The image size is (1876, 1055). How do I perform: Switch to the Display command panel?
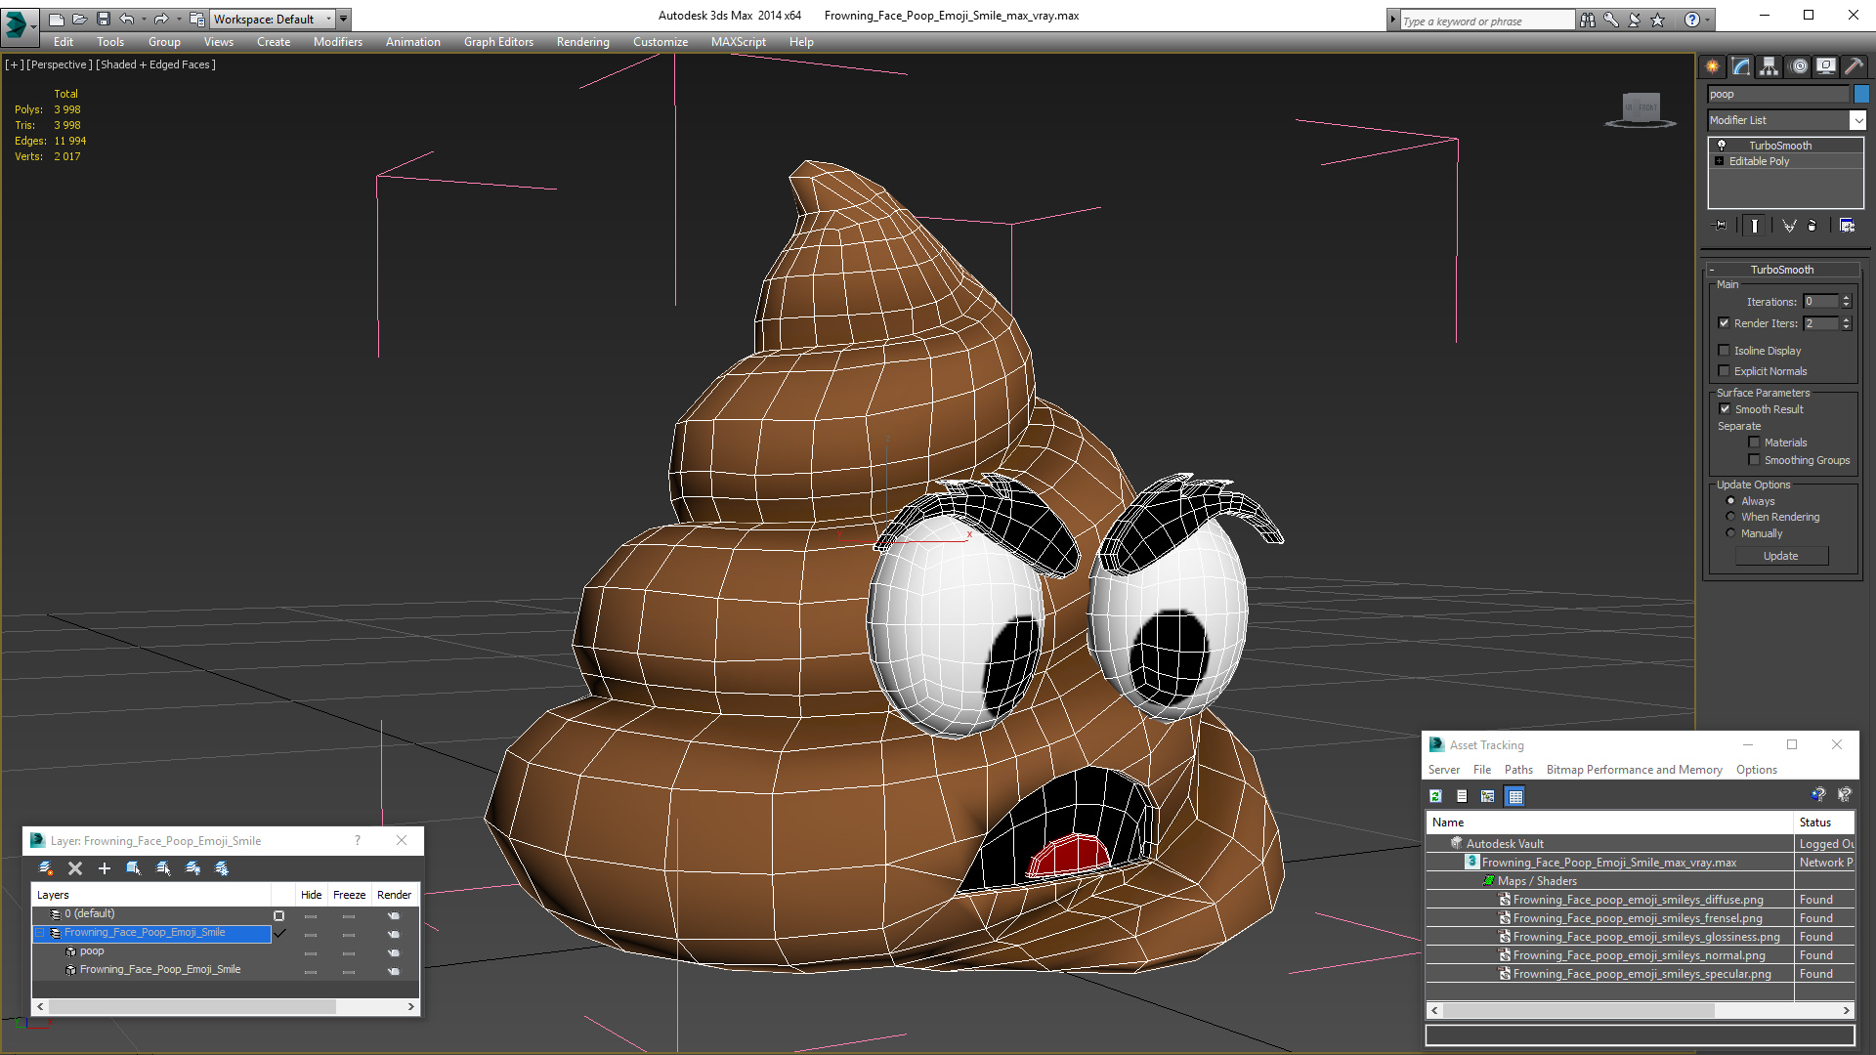1826,66
